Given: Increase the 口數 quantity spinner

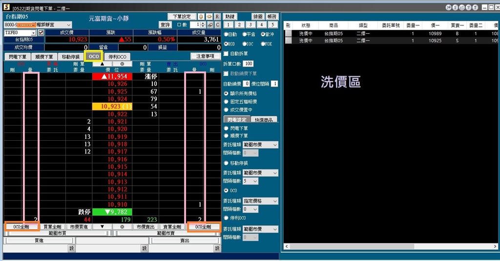Looking at the screenshot, I should pyautogui.click(x=203, y=23).
